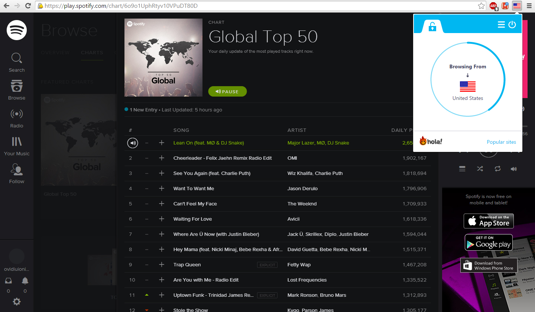Add Cheerleader track with plus icon
The image size is (535, 312).
(162, 158)
